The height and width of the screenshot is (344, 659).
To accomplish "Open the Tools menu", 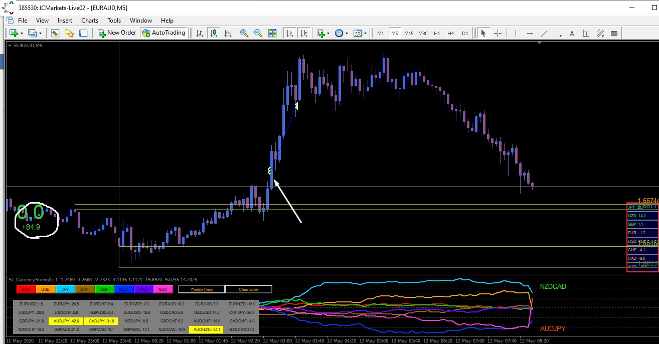I will (114, 21).
